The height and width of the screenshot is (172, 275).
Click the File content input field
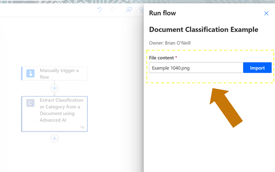[196, 68]
